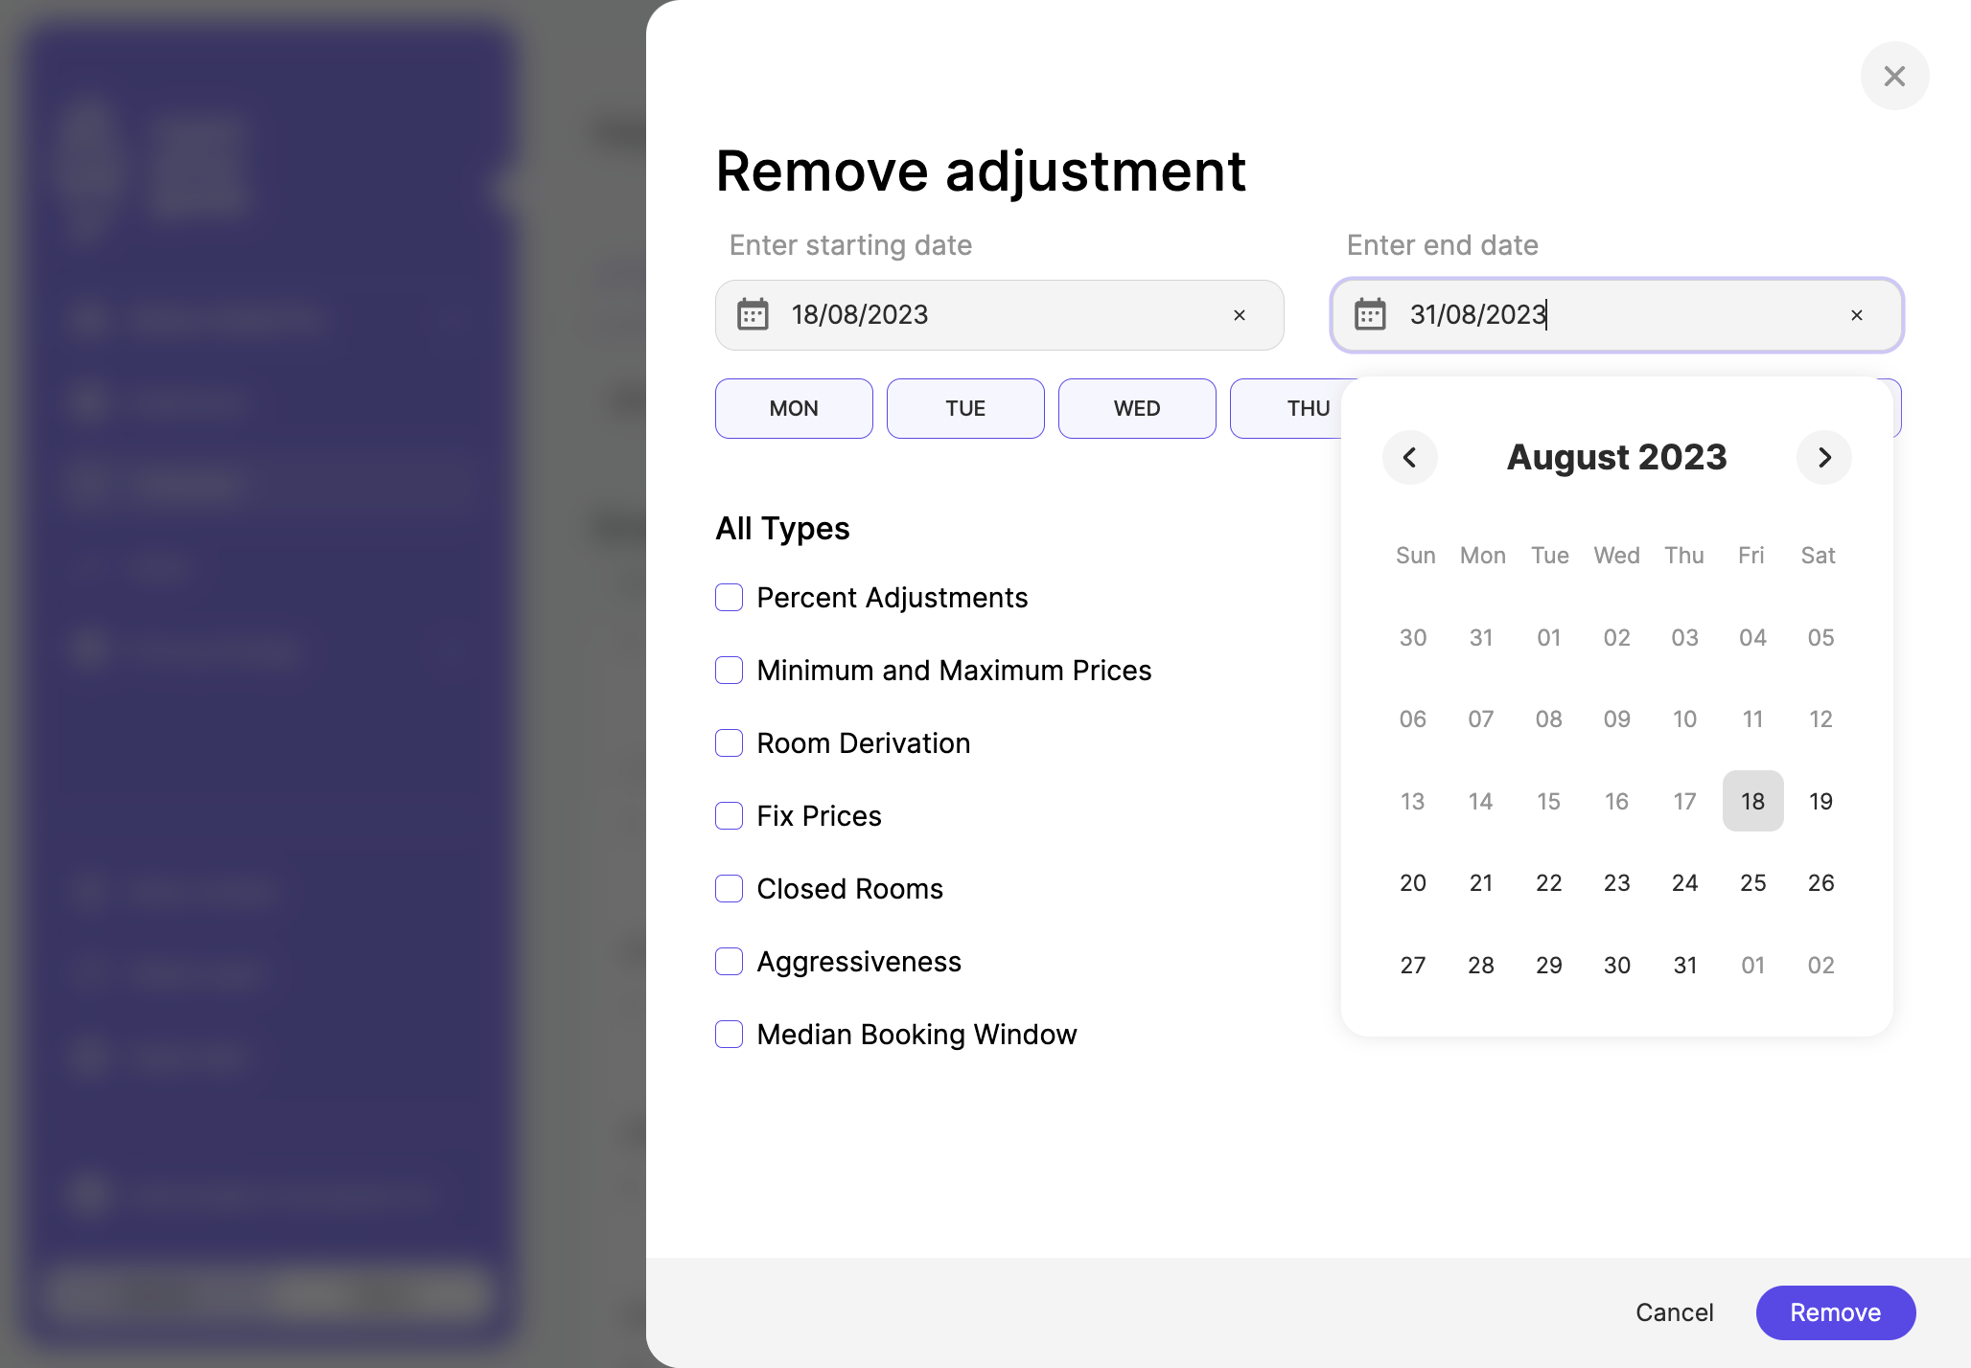Image resolution: width=1971 pixels, height=1368 pixels.
Task: Select August 23 in the calendar
Action: pos(1616,882)
